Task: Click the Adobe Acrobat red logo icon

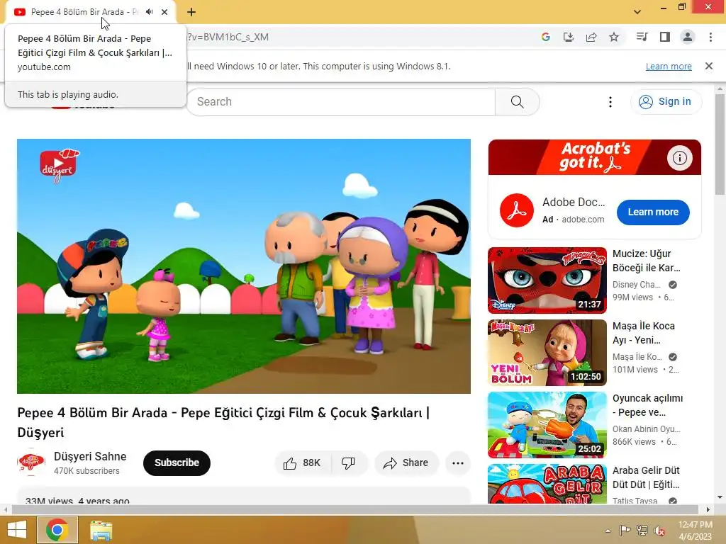Action: tap(517, 210)
